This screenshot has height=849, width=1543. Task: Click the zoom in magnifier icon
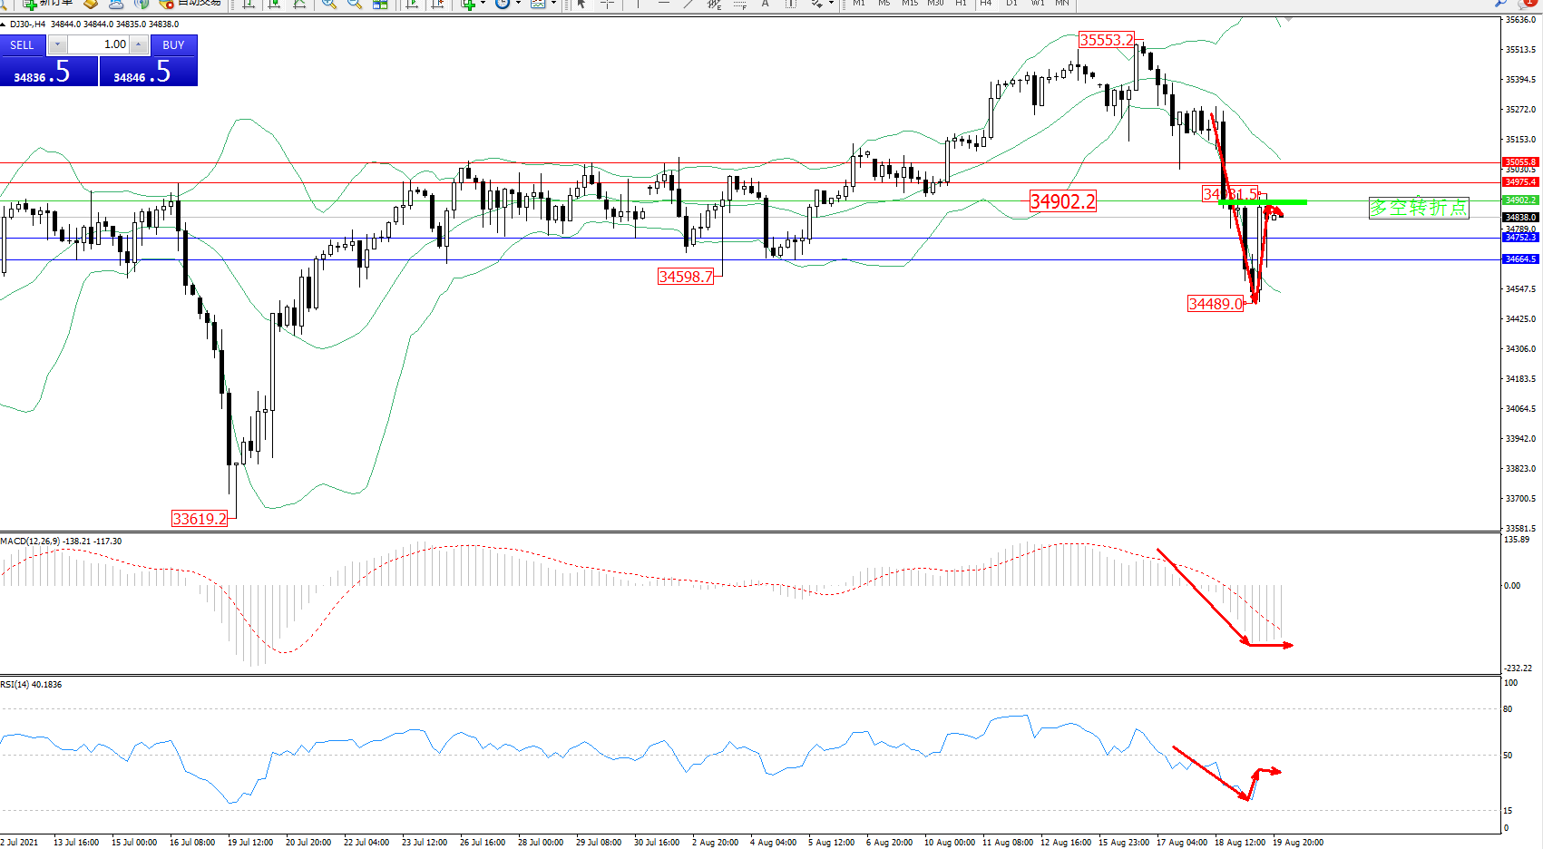coord(329,4)
